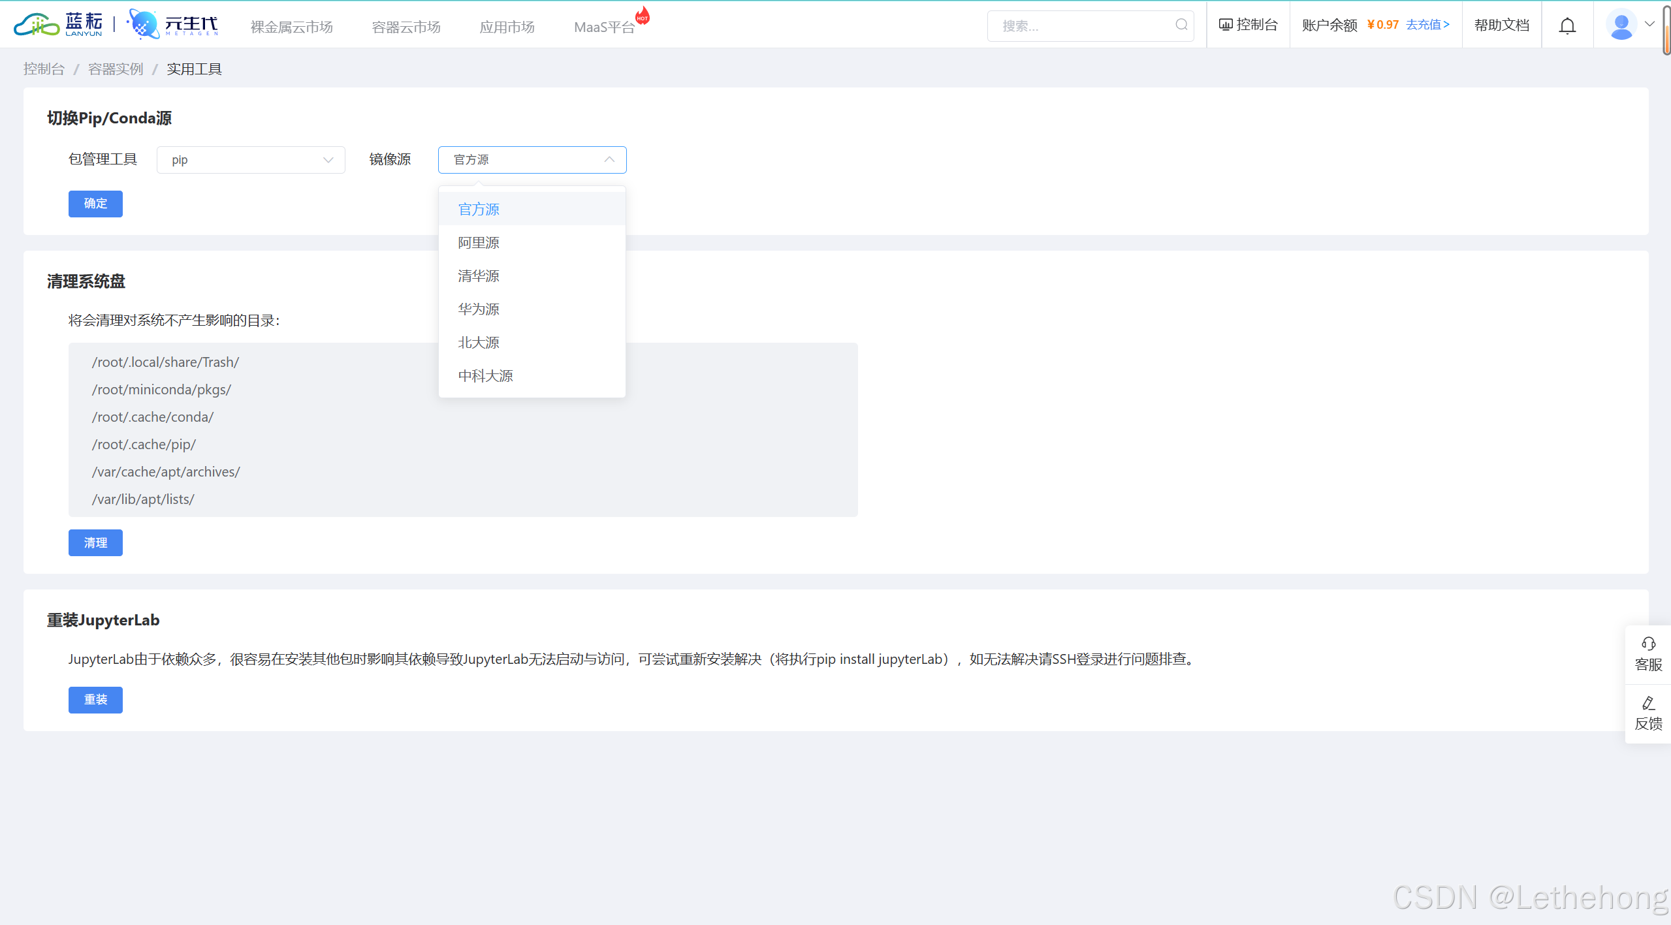
Task: Click the notification bell icon
Action: 1567,25
